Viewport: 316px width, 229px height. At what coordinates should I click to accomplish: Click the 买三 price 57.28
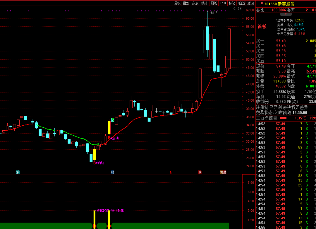281,51
